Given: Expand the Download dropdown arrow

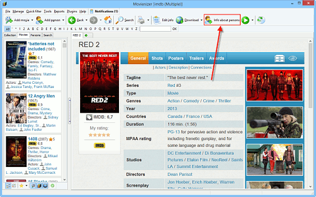Looking at the screenshot, I should coord(201,20).
